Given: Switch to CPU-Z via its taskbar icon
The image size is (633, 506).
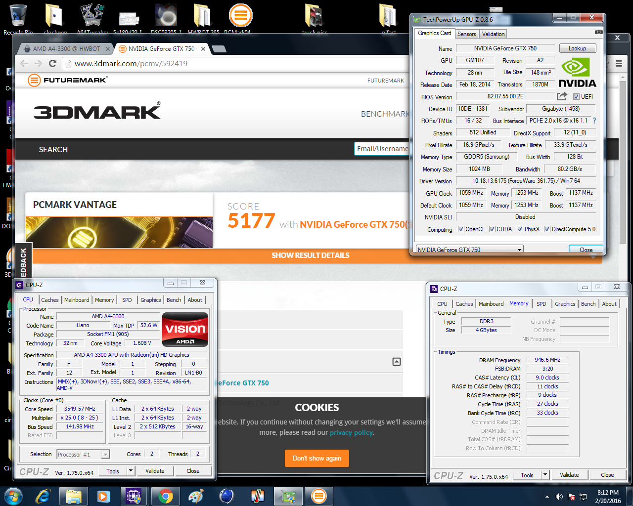Looking at the screenshot, I should click(134, 496).
